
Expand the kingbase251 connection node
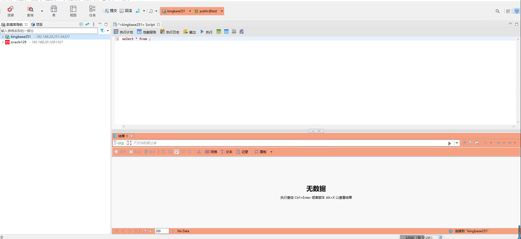point(3,37)
